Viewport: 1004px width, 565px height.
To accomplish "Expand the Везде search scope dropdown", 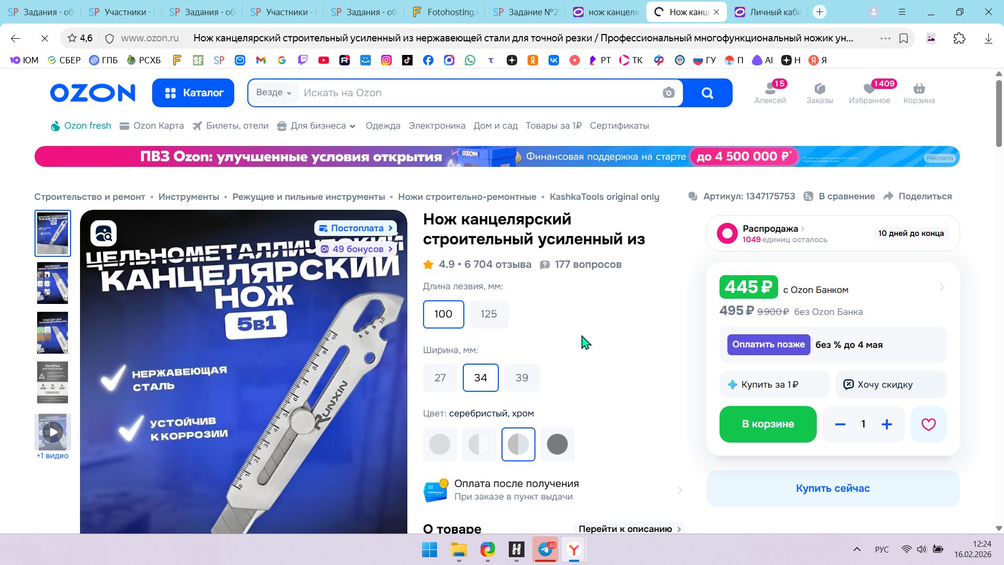I will tap(274, 93).
